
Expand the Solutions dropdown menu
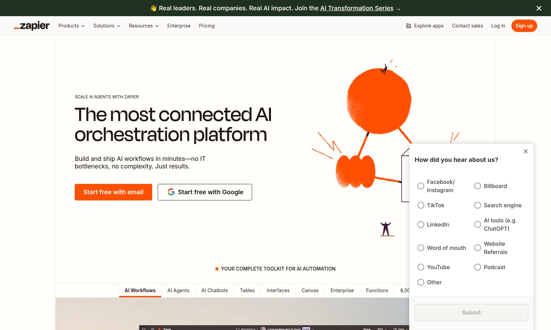(107, 26)
